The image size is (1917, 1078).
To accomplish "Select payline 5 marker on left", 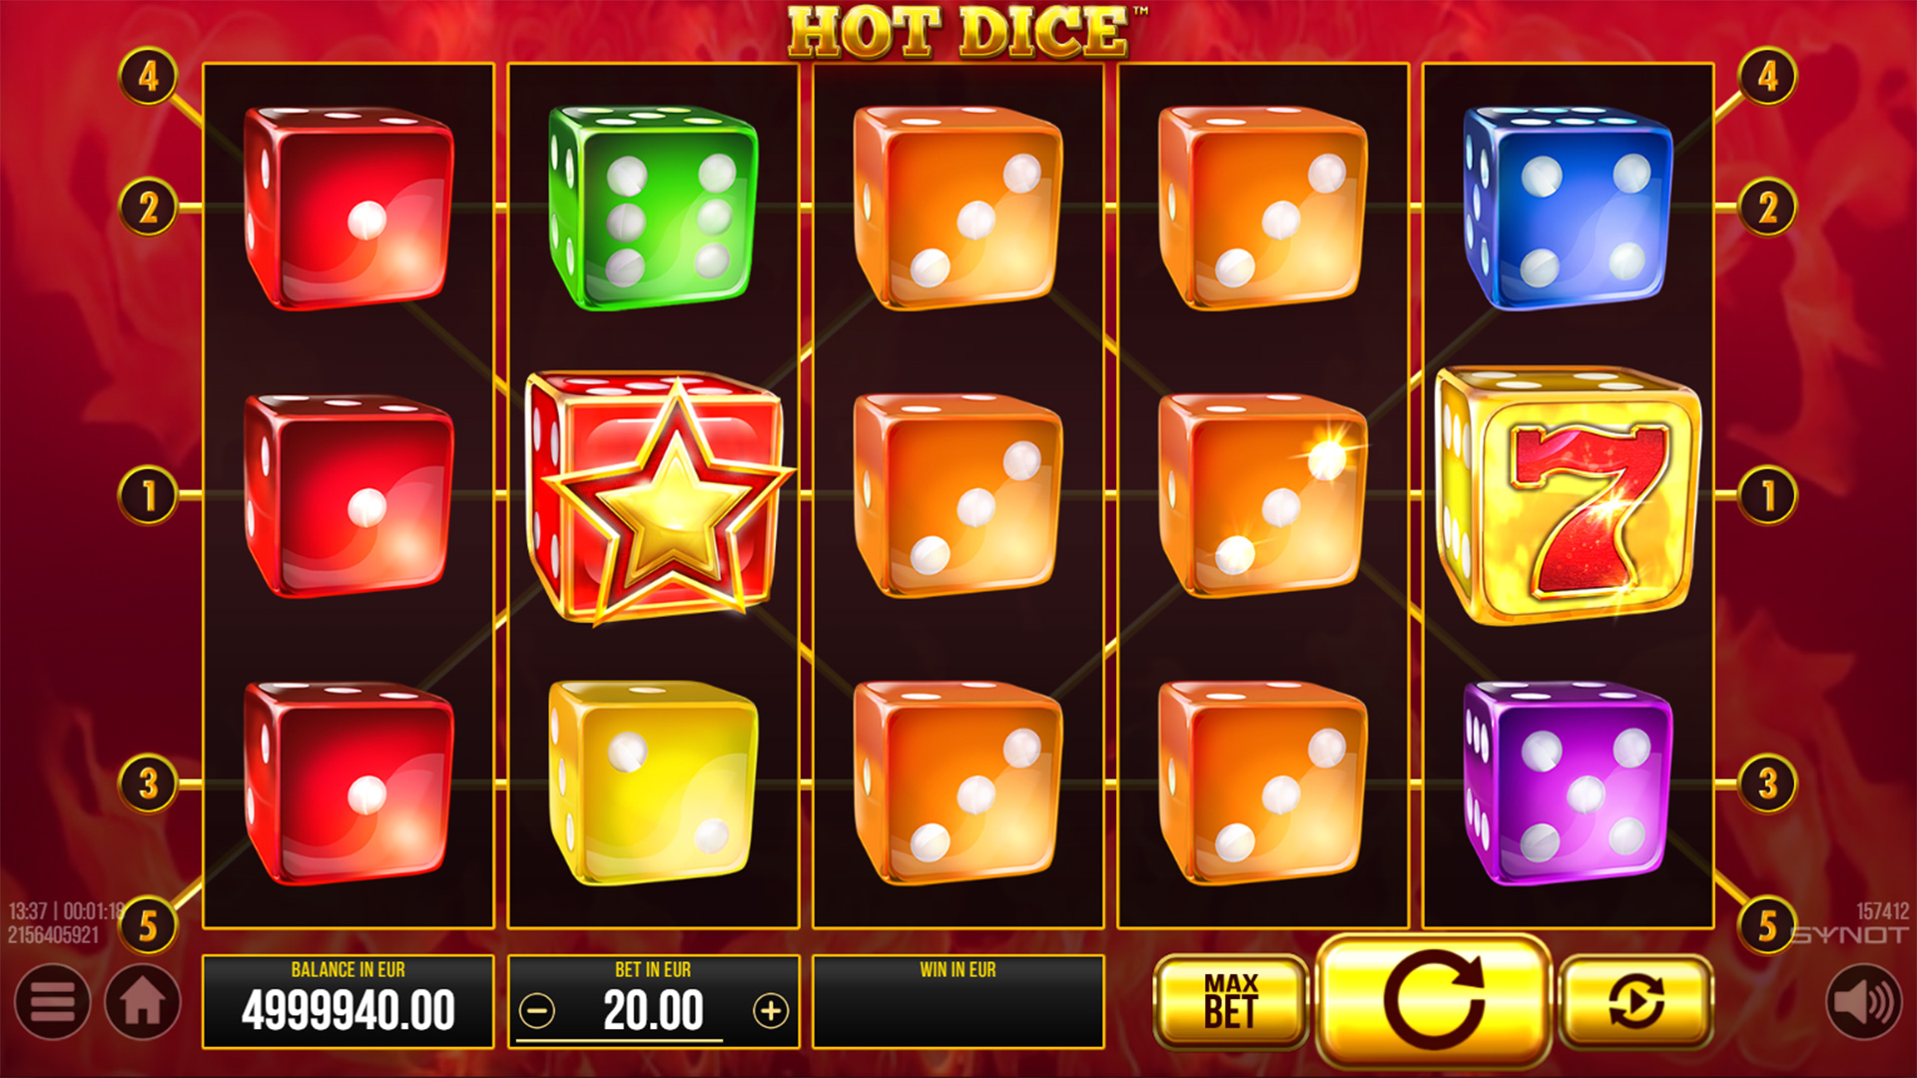I will point(149,925).
